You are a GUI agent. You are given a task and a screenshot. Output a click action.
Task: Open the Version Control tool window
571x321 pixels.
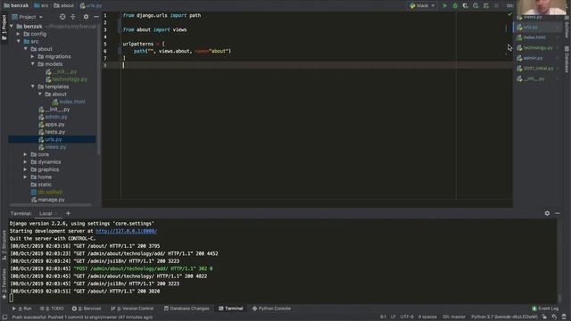point(132,309)
